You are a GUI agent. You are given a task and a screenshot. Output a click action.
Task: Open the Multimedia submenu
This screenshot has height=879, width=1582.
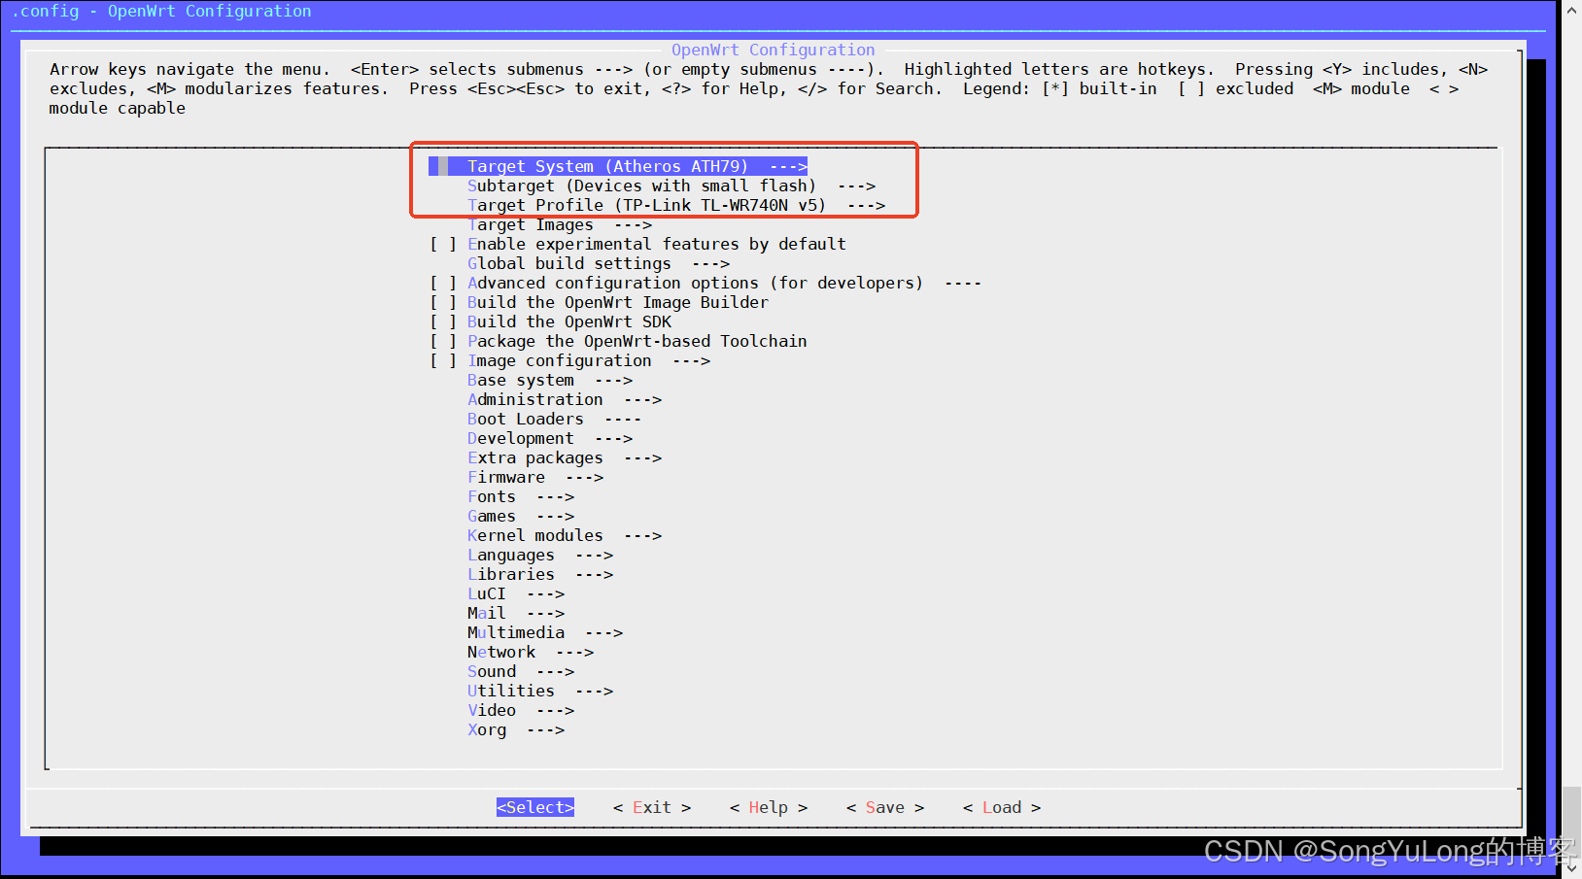pos(545,632)
